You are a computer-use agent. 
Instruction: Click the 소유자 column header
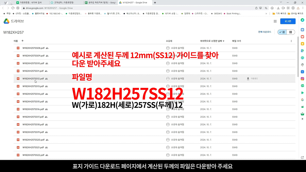click(169, 41)
